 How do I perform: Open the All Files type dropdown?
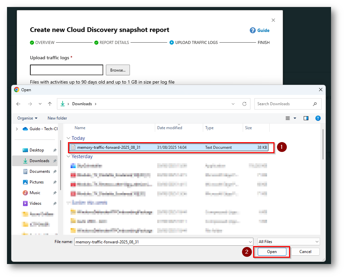288,242
